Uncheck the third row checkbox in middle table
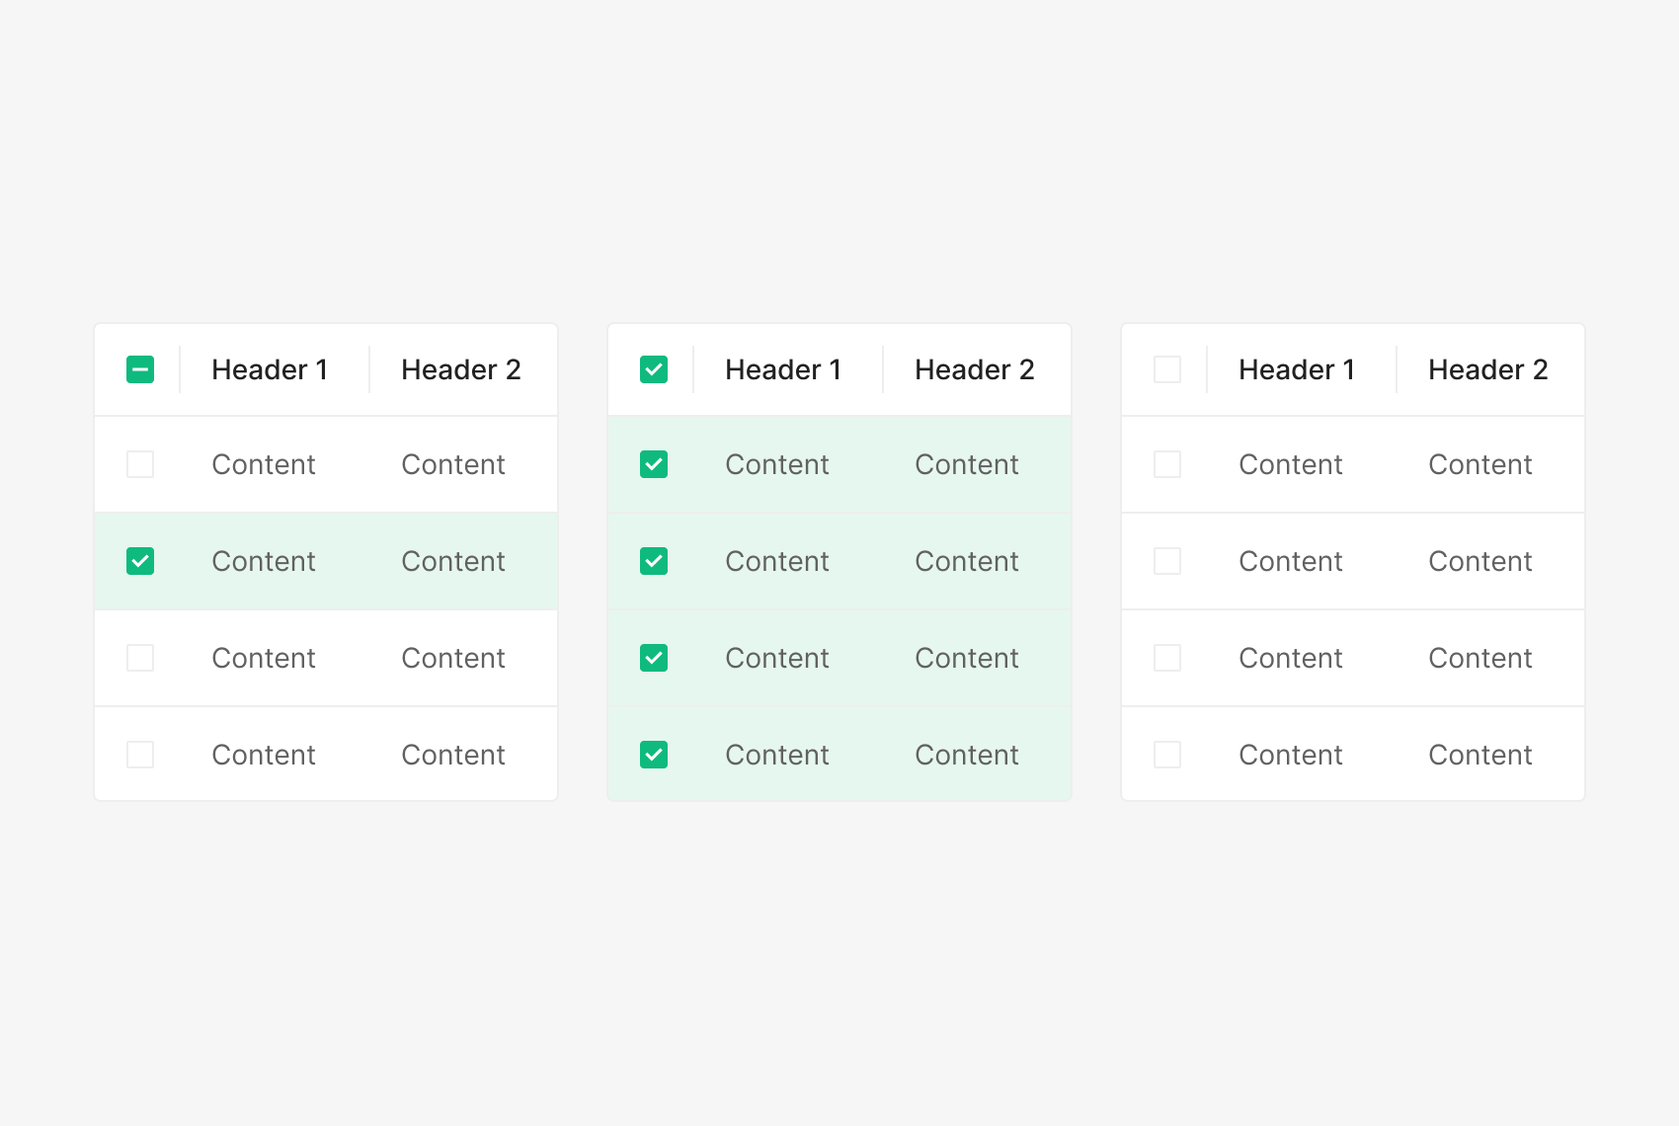This screenshot has width=1679, height=1126. point(654,658)
